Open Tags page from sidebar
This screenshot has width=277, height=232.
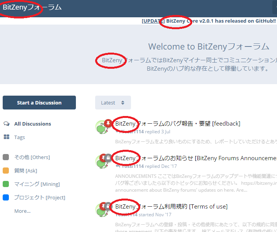click(19, 137)
